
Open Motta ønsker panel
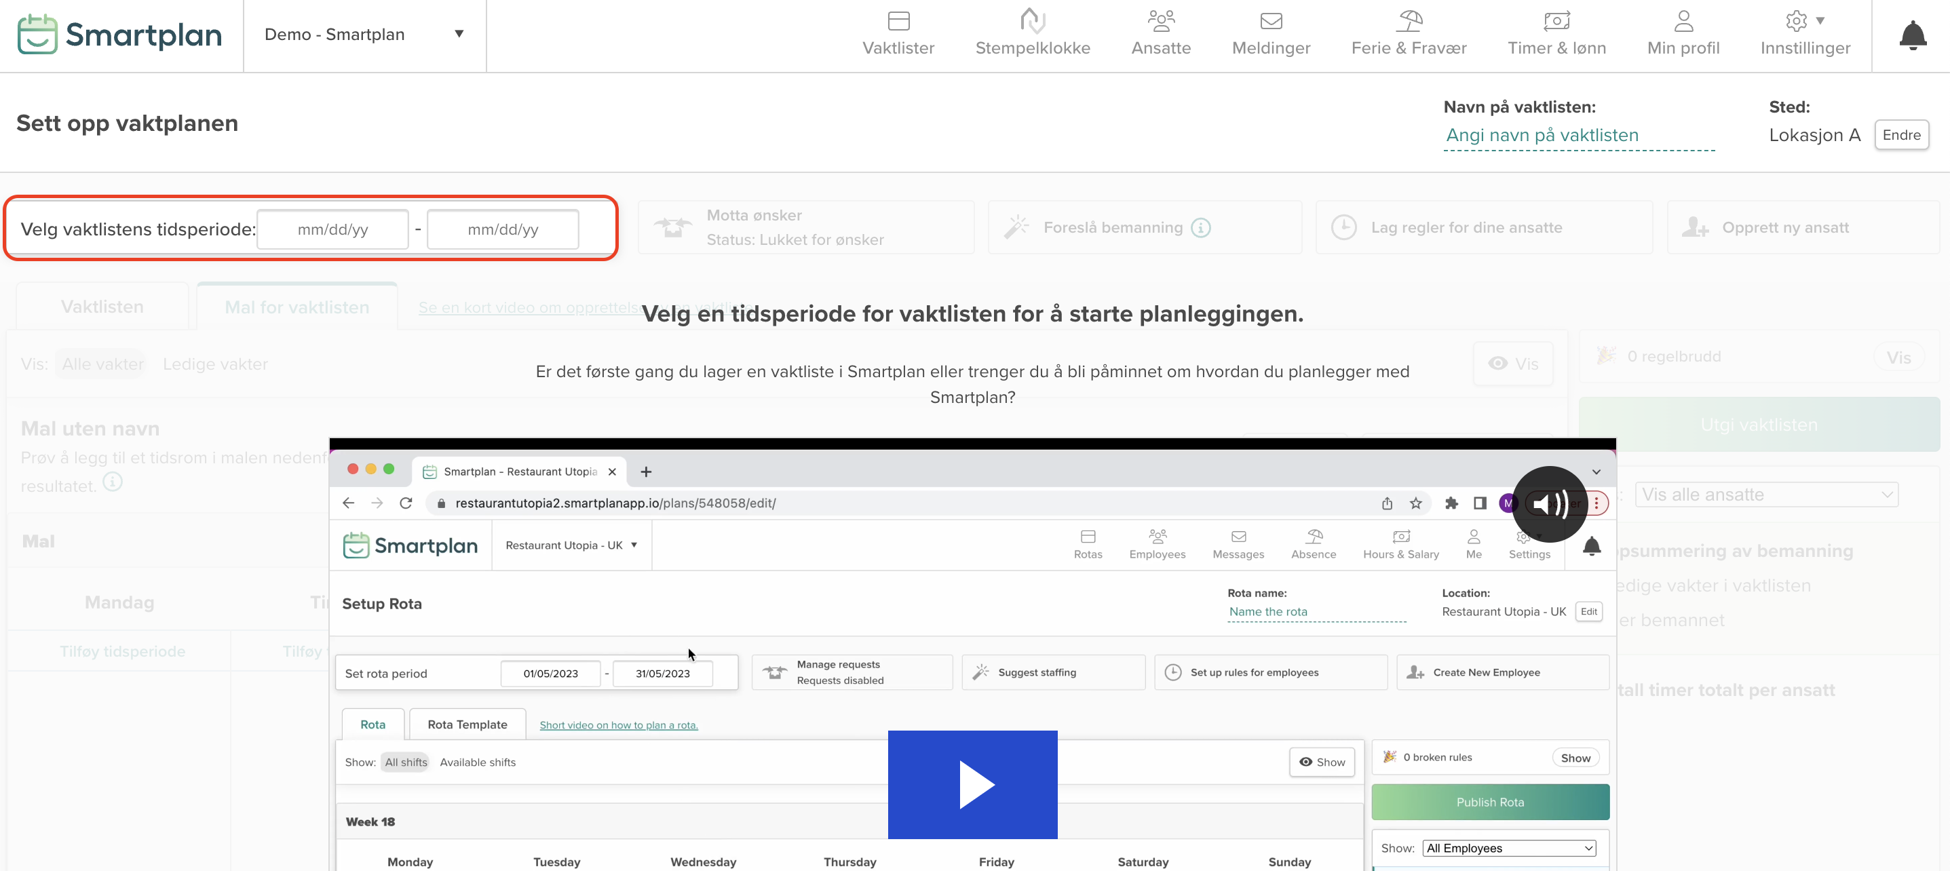(x=805, y=227)
